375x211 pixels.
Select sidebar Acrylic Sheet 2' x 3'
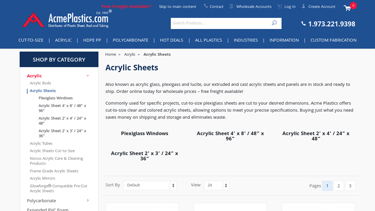click(x=62, y=133)
